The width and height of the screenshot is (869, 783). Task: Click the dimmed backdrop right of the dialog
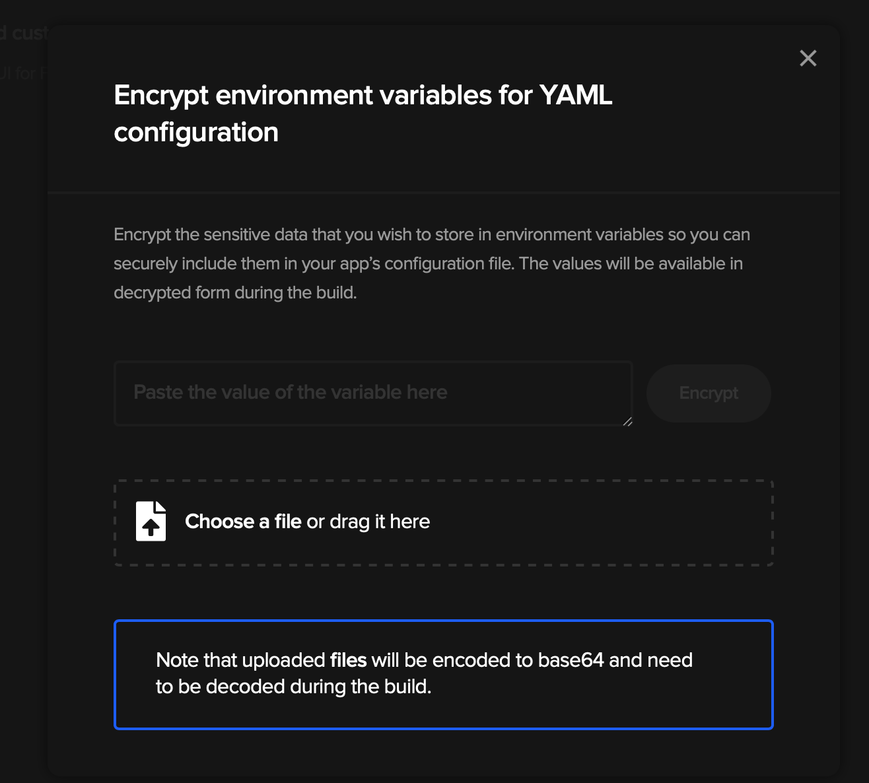tap(854, 396)
